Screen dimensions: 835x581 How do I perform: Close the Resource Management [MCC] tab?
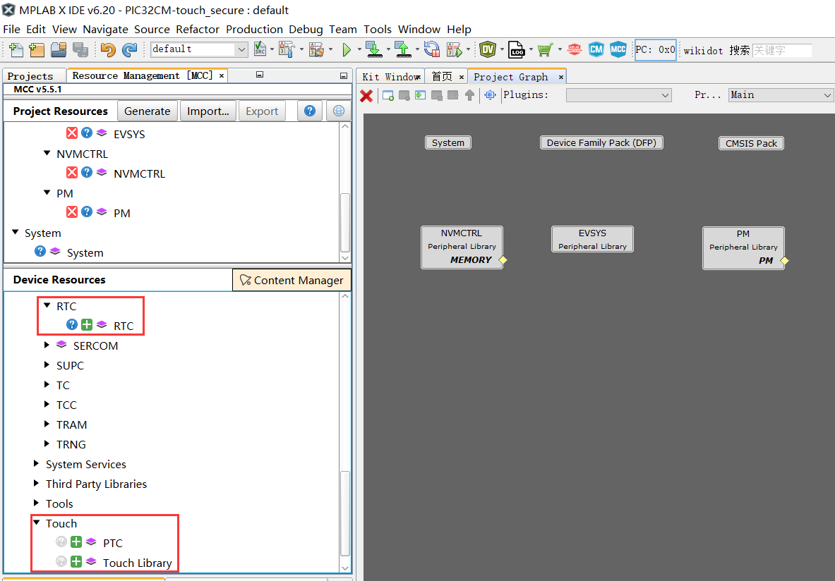[x=221, y=76]
